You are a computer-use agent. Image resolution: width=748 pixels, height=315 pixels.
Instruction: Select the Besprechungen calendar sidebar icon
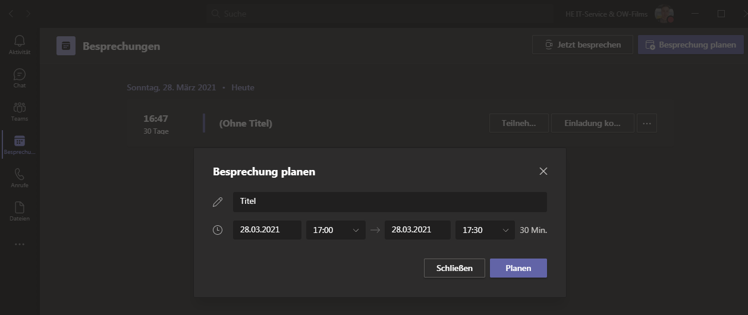point(20,144)
